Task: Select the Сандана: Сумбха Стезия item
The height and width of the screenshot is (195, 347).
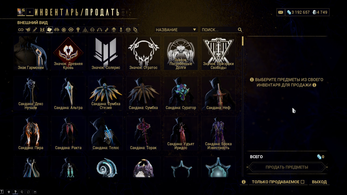Action: pos(106,93)
